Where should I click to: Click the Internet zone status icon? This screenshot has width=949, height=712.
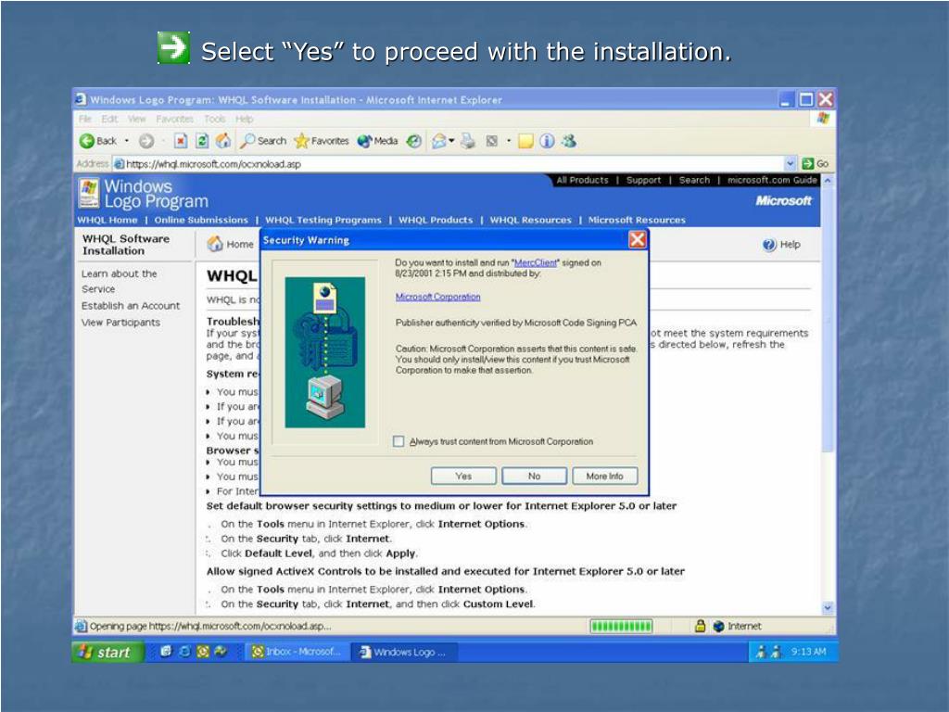(x=718, y=626)
